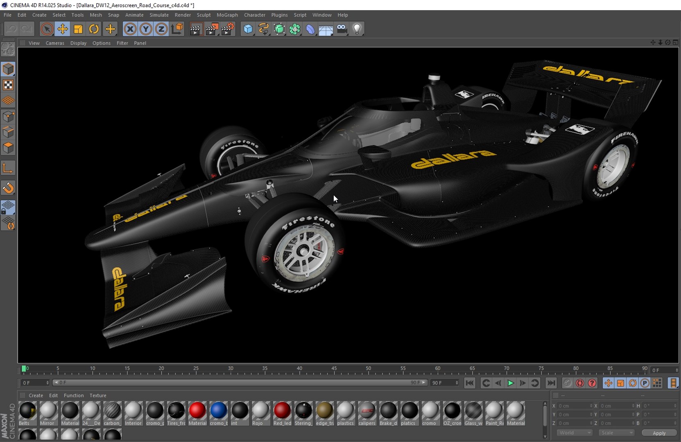
Task: Click the green Array modeling object icon
Action: (x=295, y=29)
